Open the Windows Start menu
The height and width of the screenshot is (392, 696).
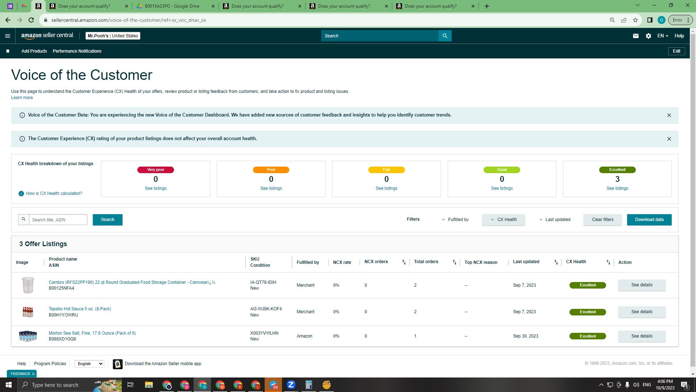9,385
